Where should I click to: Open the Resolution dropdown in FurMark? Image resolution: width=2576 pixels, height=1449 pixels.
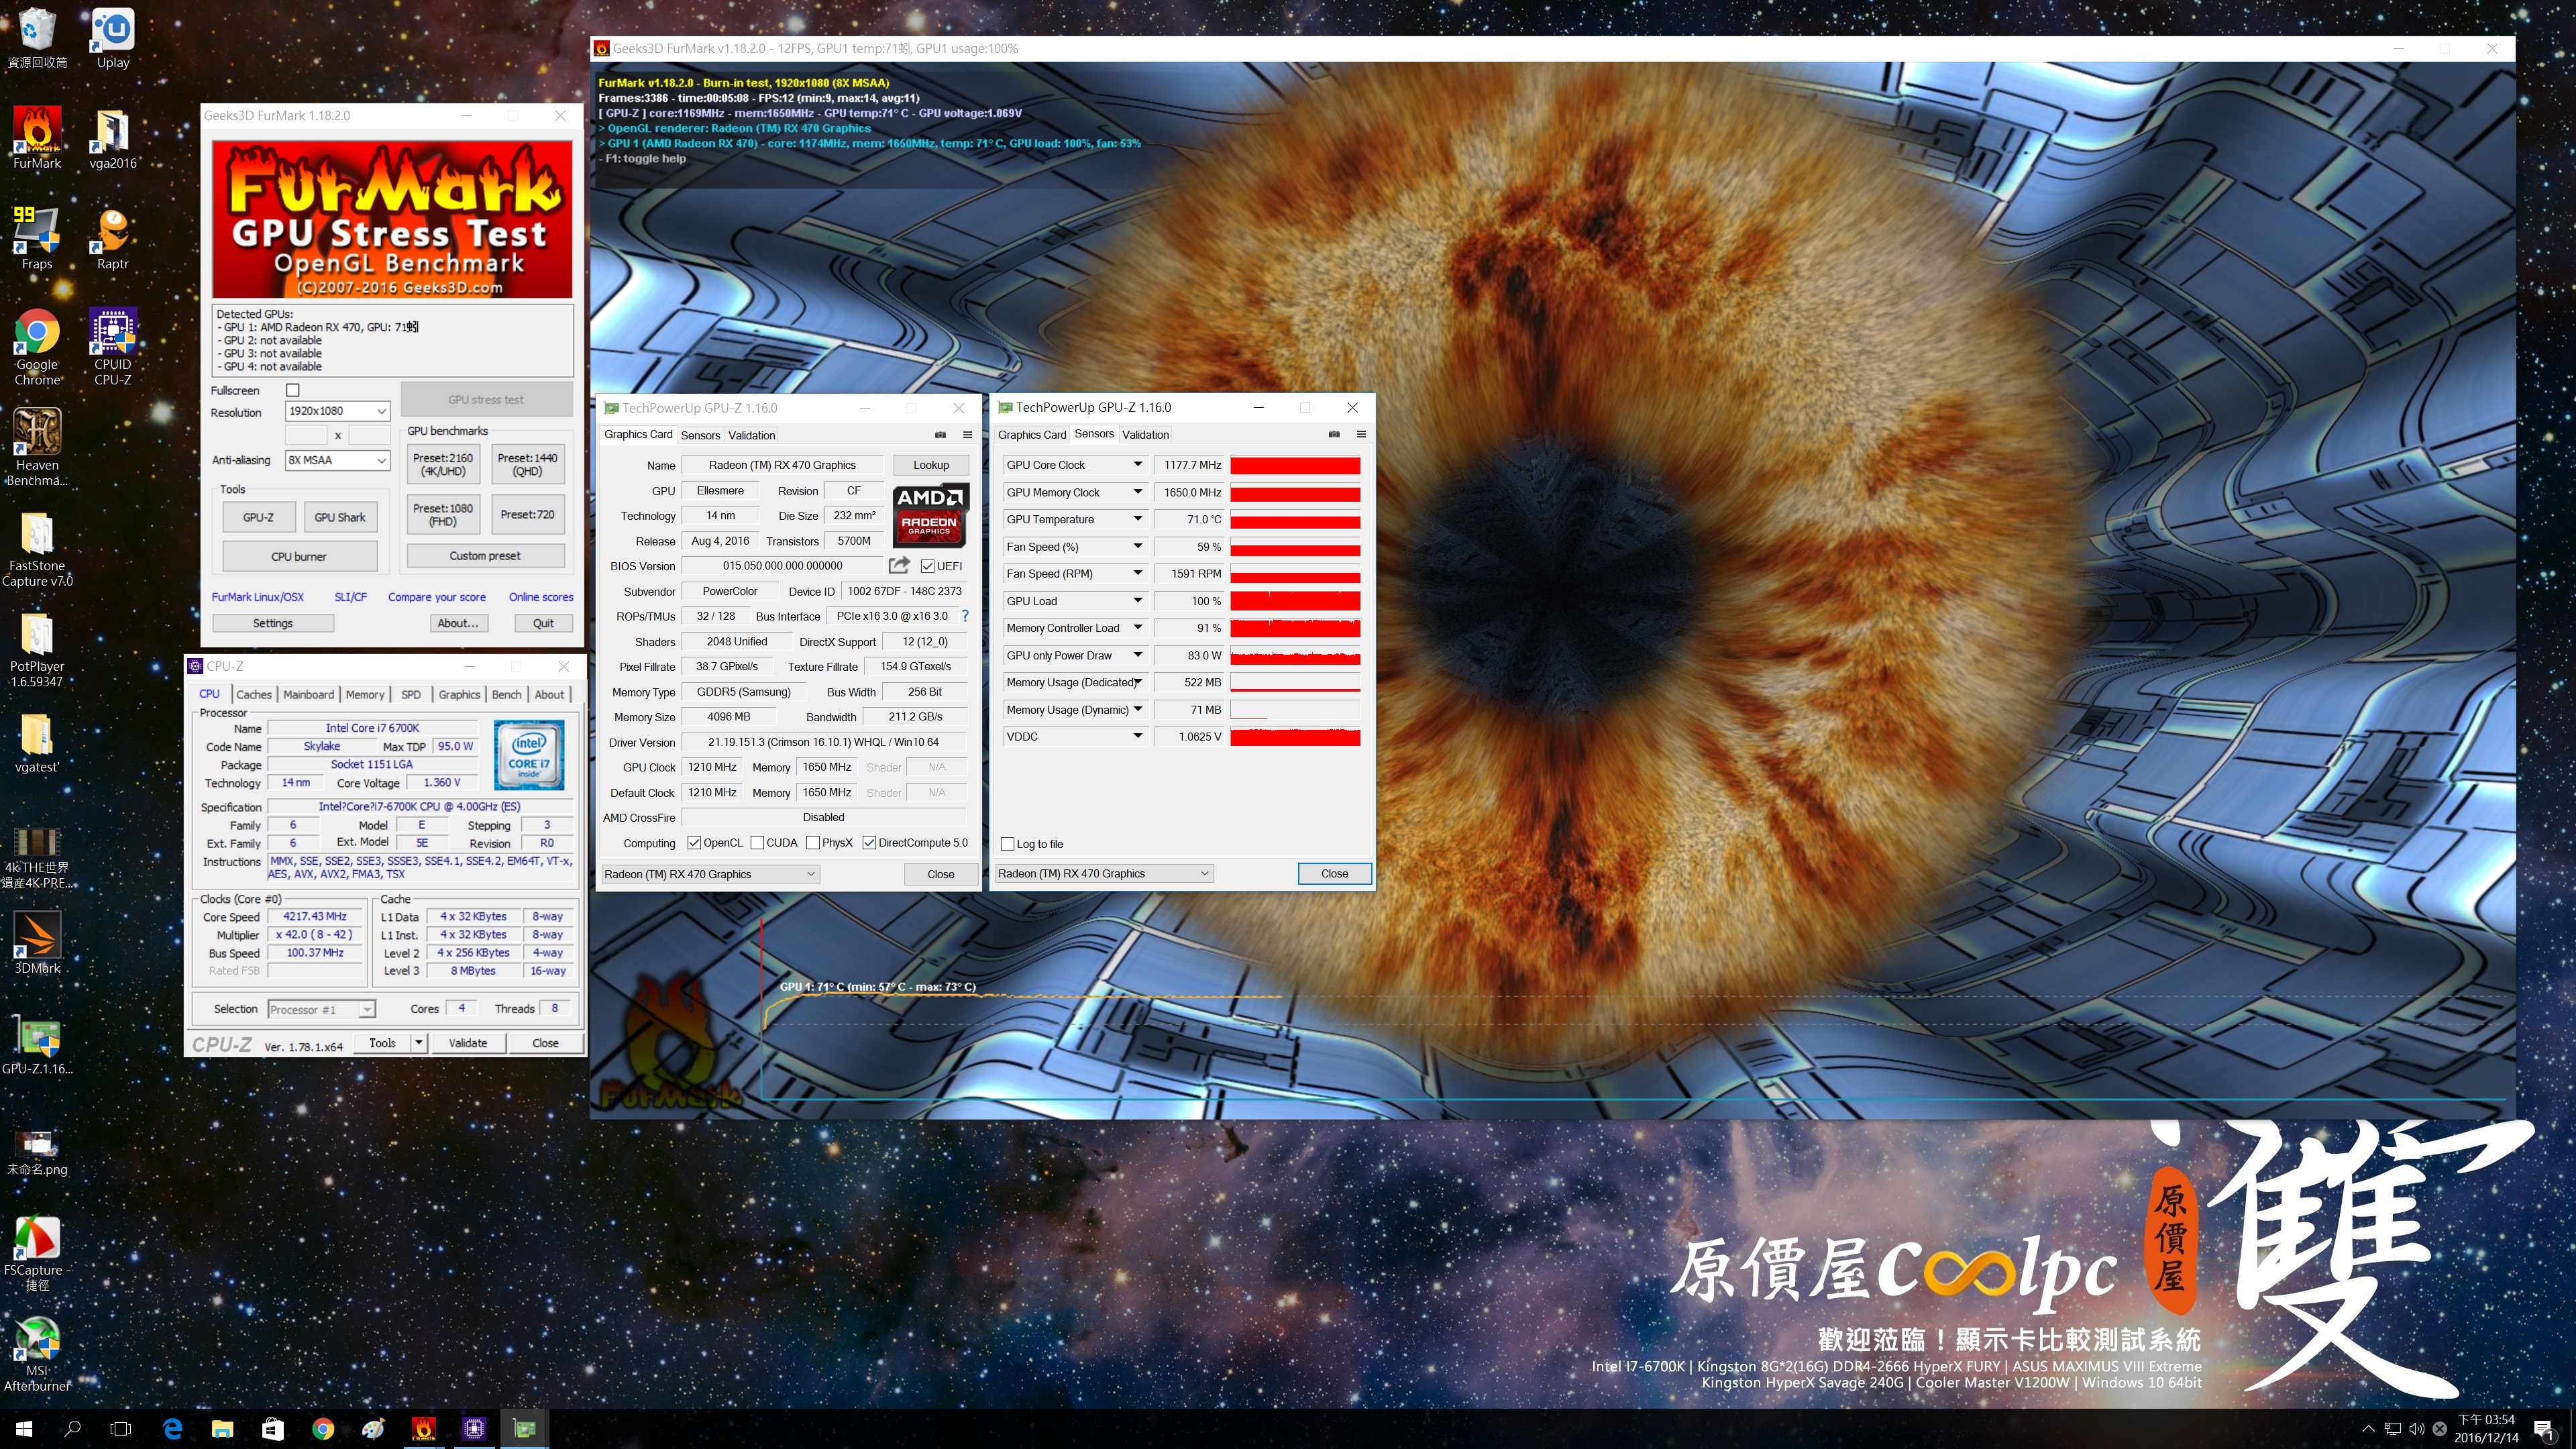pos(337,411)
